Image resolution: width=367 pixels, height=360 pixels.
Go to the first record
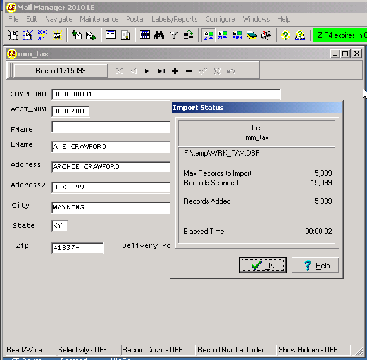[x=120, y=71]
